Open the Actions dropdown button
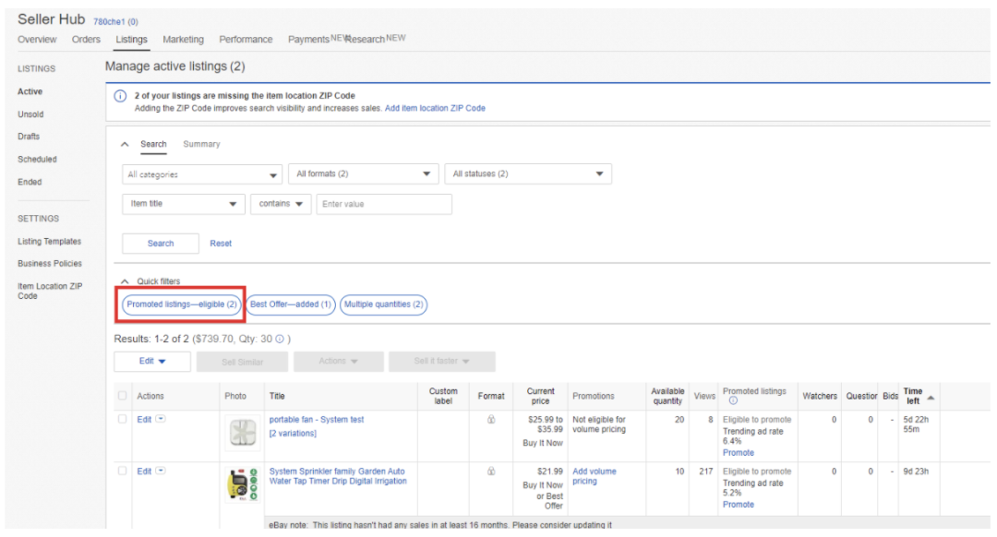997x537 pixels. (x=338, y=361)
